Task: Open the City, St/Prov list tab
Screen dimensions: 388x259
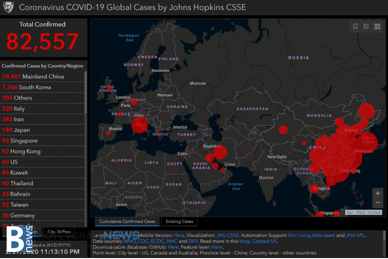Action: (x=58, y=232)
